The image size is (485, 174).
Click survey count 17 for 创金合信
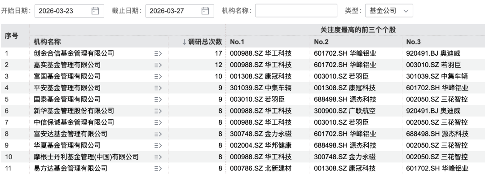(x=219, y=53)
